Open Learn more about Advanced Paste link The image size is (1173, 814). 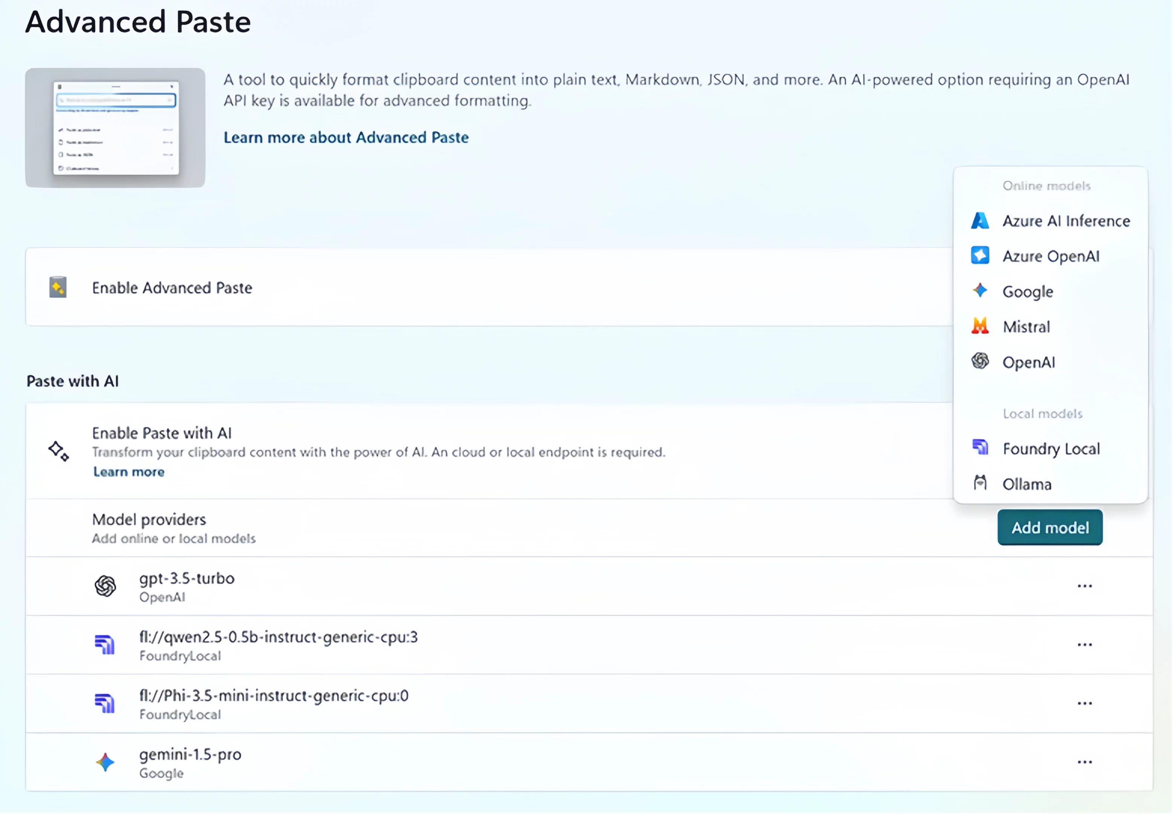tap(346, 137)
